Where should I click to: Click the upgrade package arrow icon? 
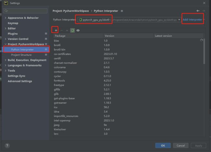[x=67, y=30]
